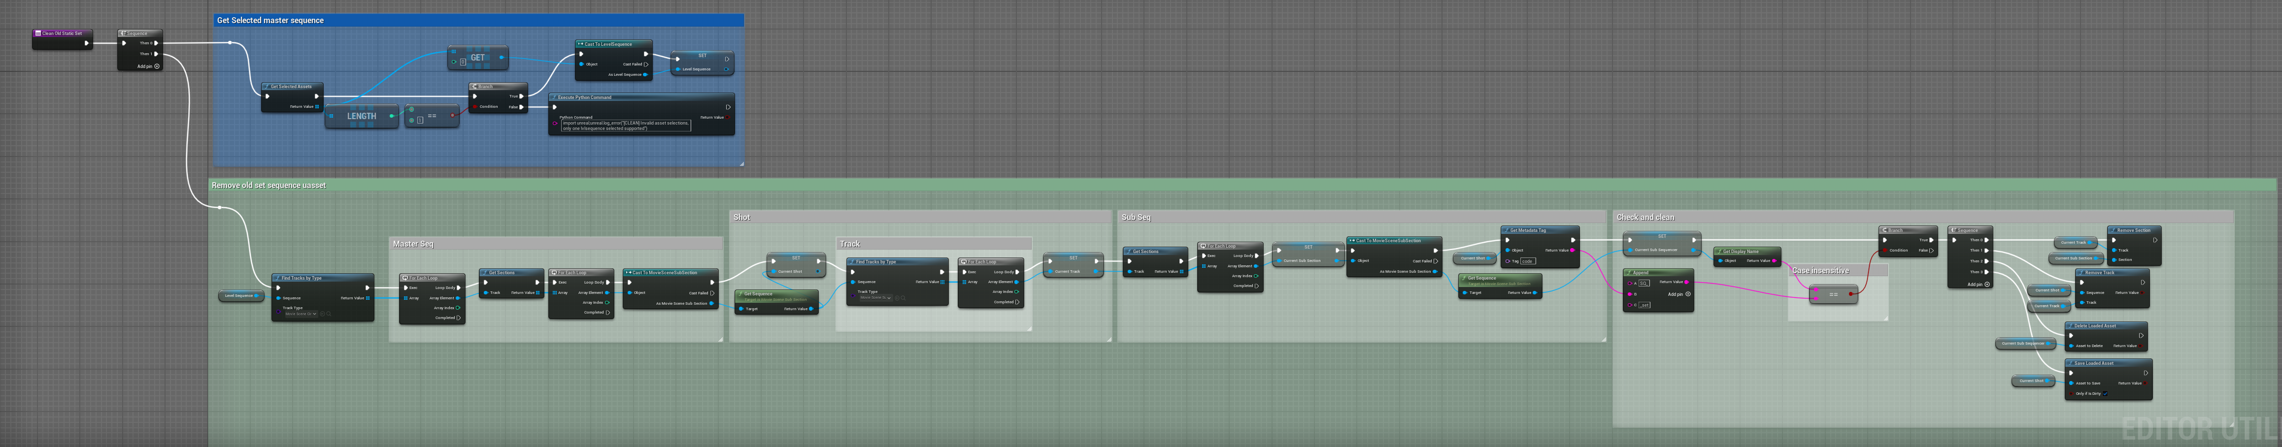The image size is (2282, 447).
Task: Click Add pin on Check and clean Sequence node
Action: coord(1978,284)
